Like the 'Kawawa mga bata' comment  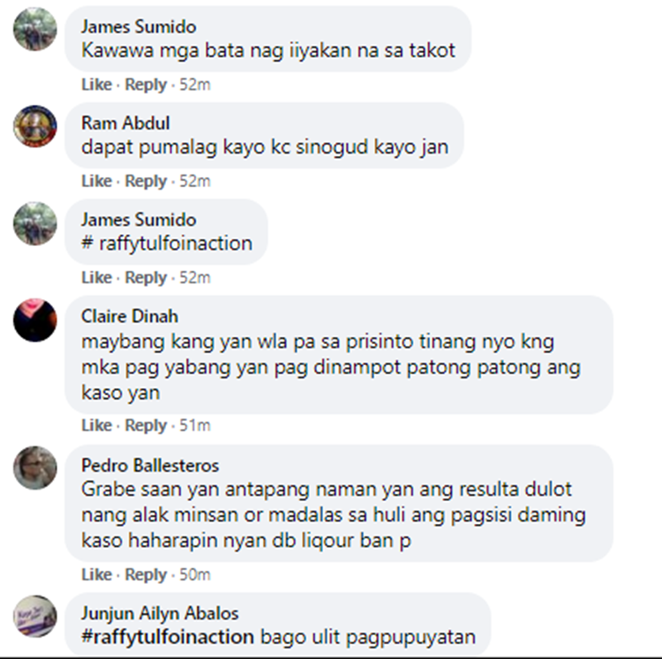pyautogui.click(x=97, y=85)
